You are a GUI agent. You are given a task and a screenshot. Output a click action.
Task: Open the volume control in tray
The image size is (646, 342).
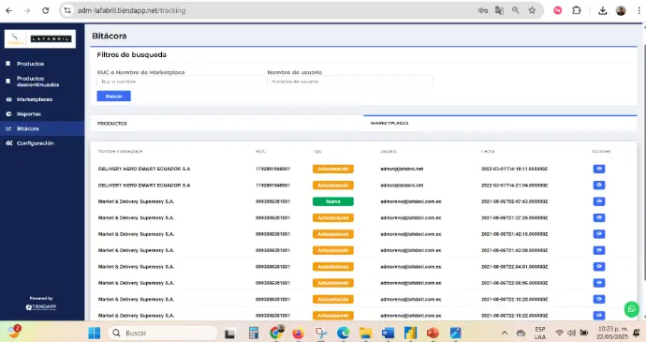tap(571, 333)
